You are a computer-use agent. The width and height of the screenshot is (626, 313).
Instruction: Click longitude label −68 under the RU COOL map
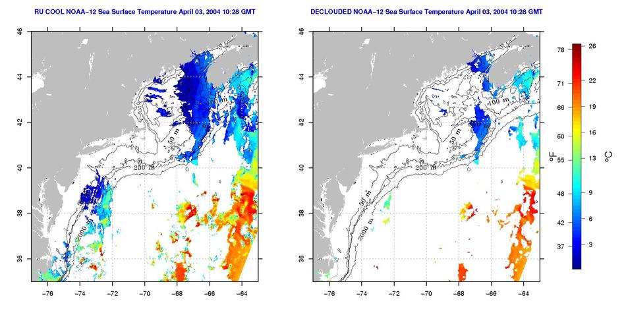point(177,294)
